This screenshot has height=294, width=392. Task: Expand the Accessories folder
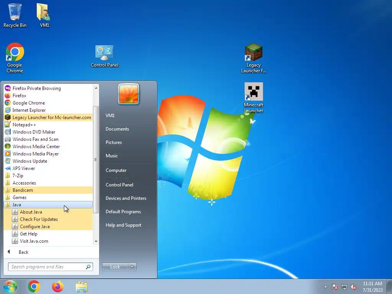[48, 183]
